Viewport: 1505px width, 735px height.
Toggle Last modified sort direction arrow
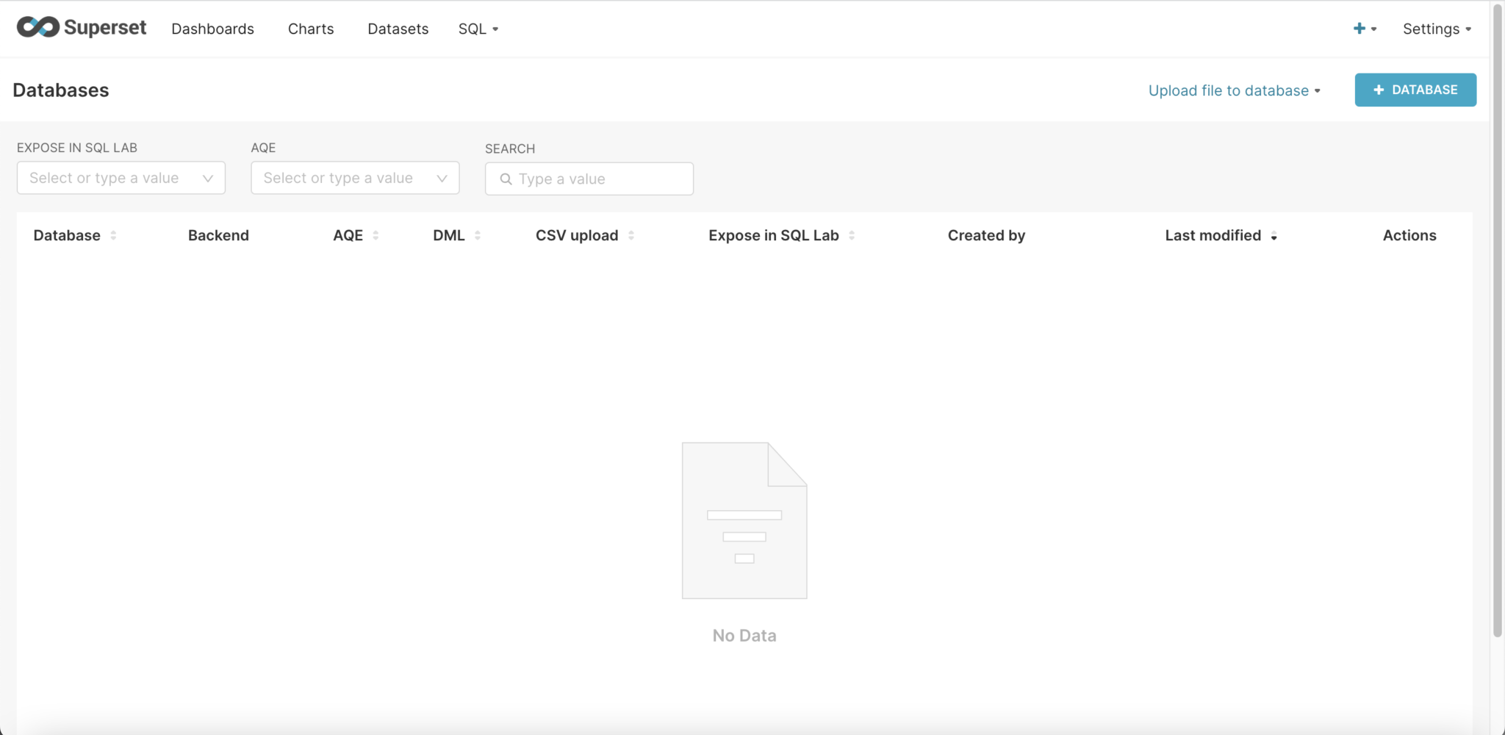coord(1274,236)
